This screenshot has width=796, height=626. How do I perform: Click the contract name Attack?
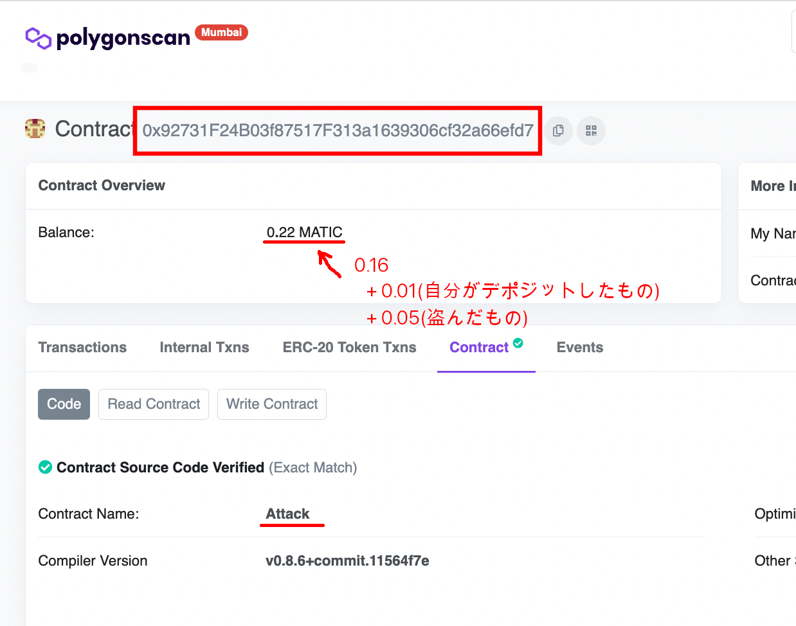[x=288, y=514]
